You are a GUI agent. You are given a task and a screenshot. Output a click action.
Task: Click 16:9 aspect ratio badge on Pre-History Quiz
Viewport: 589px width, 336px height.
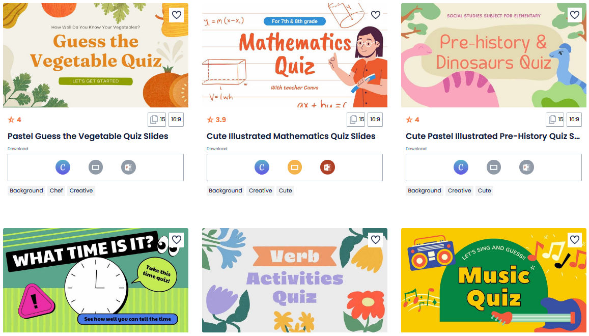click(x=574, y=120)
